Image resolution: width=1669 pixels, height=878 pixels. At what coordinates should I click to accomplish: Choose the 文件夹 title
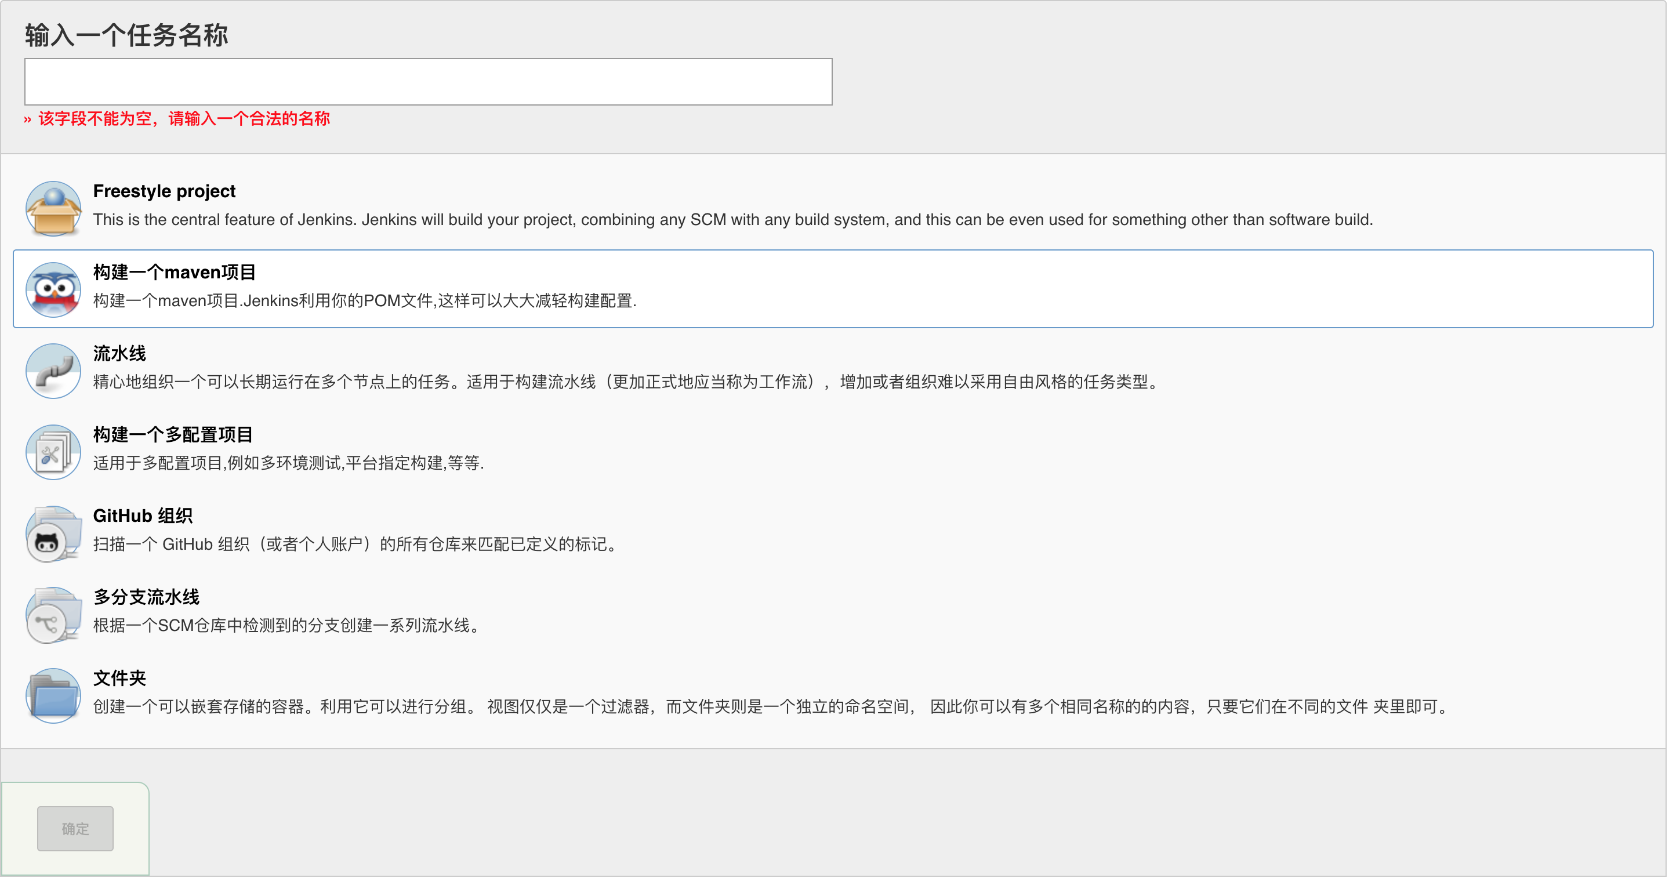pos(119,678)
